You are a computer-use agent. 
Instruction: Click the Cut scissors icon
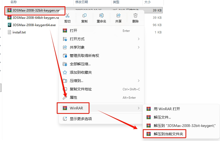[67, 15]
